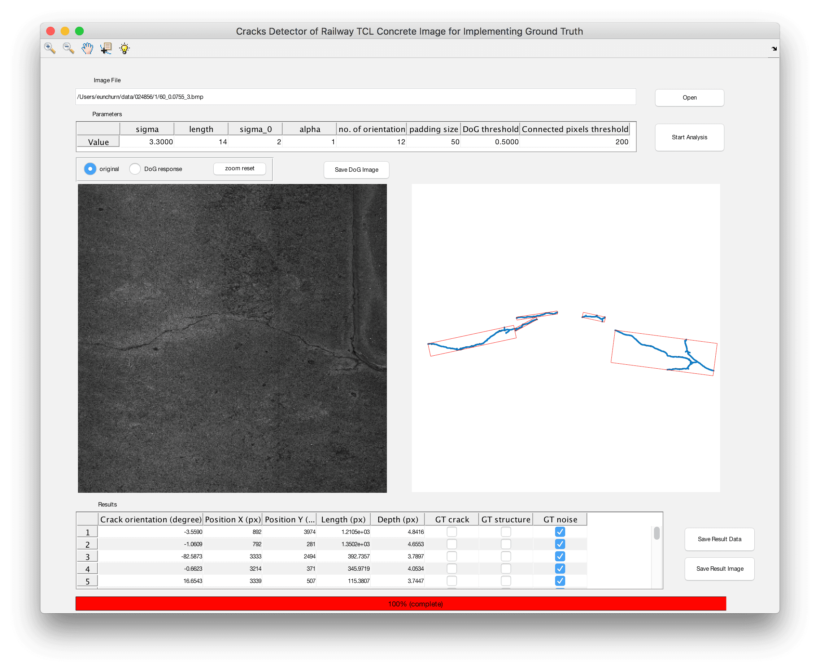
Task: Click the Results table scrollbar thumb
Action: pyautogui.click(x=657, y=533)
